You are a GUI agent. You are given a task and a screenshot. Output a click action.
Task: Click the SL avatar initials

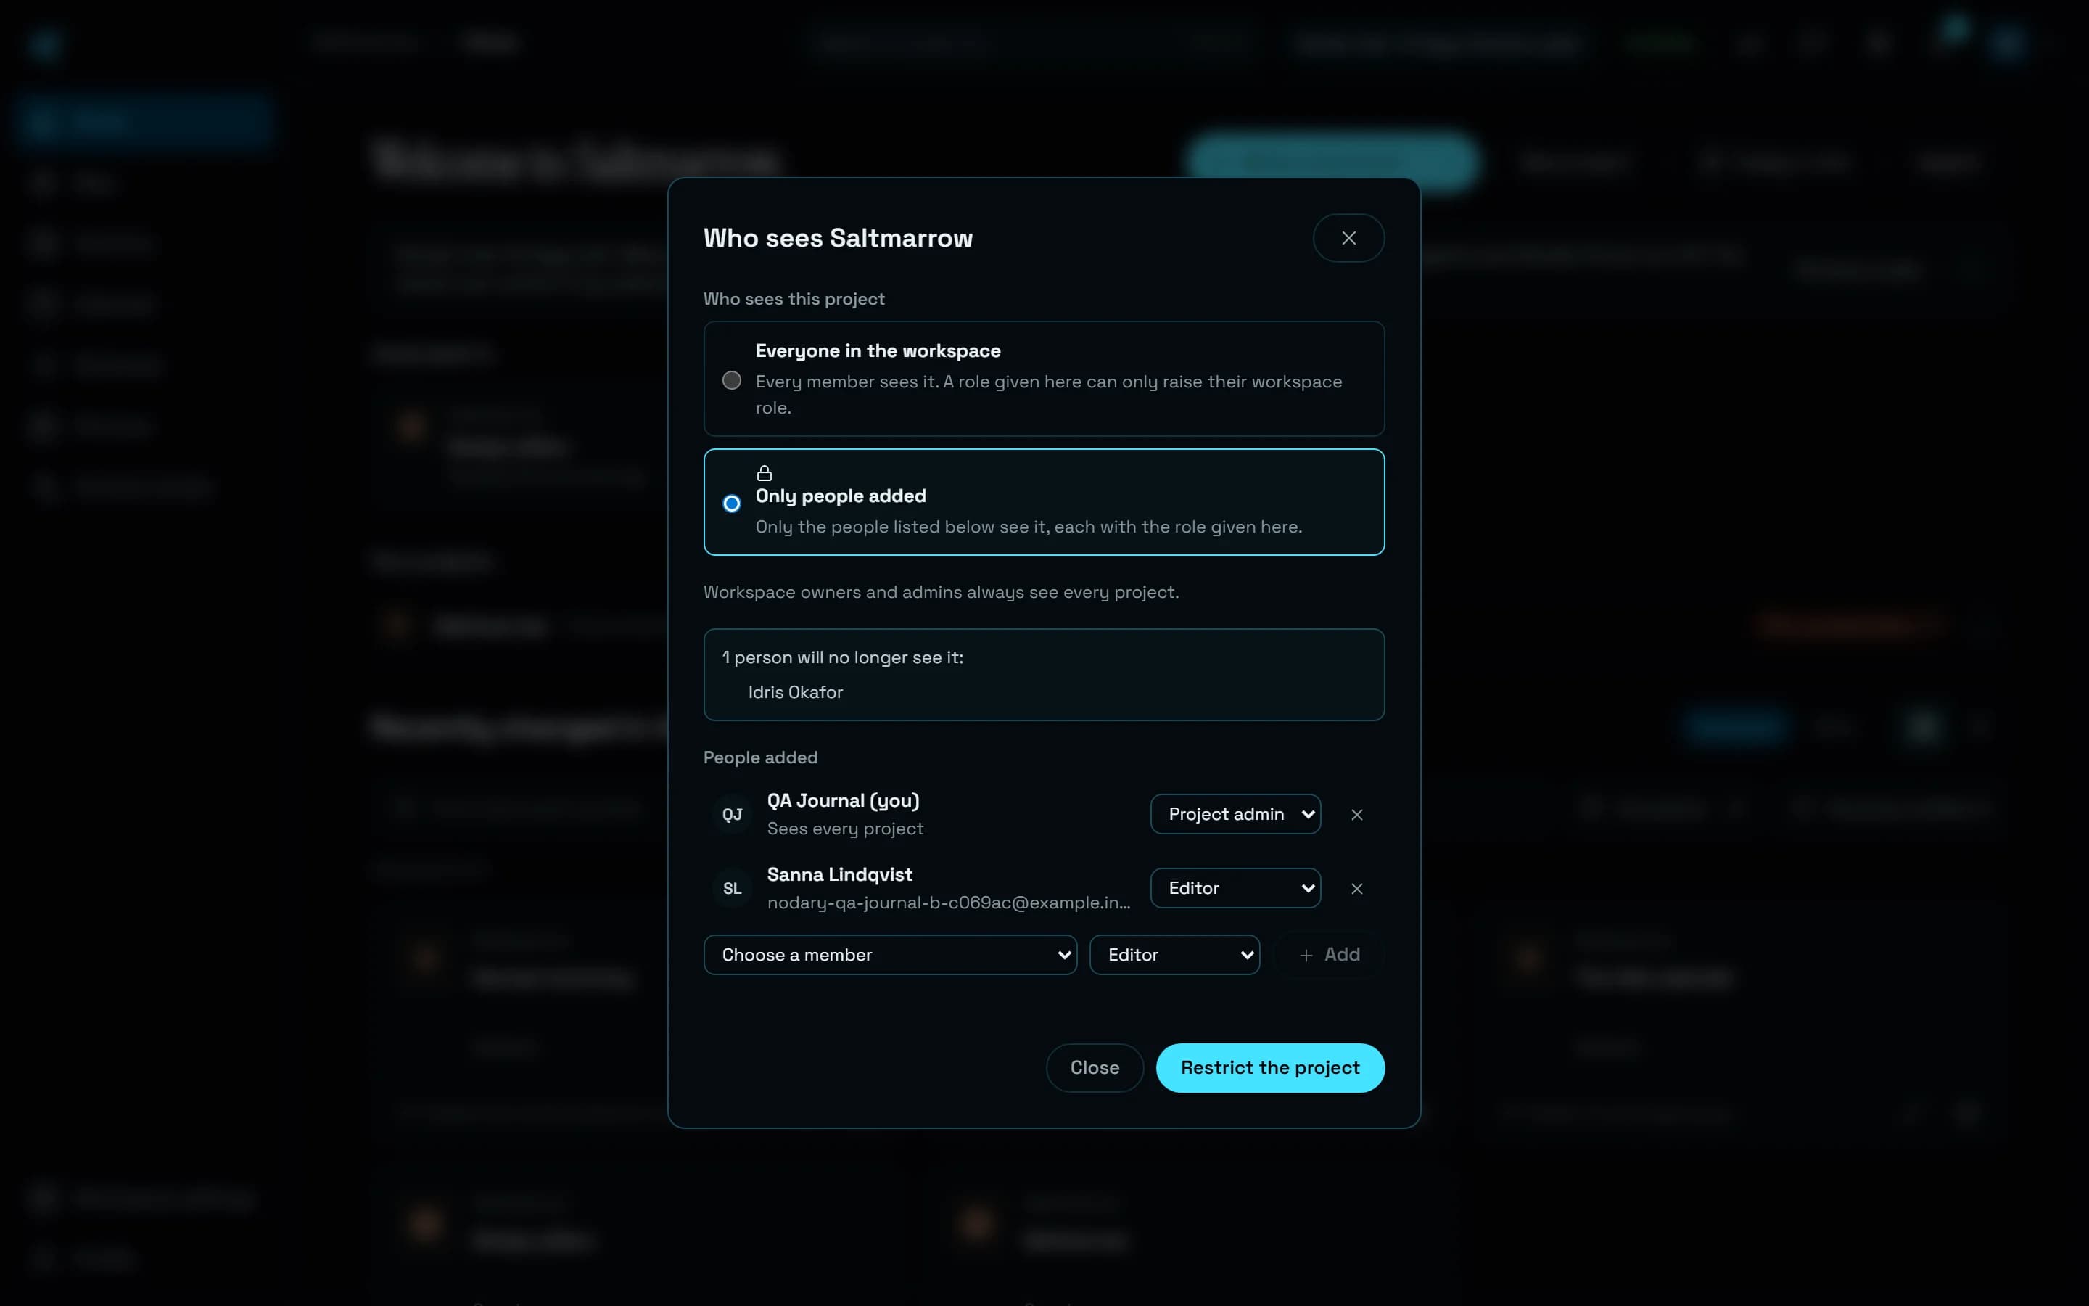732,888
